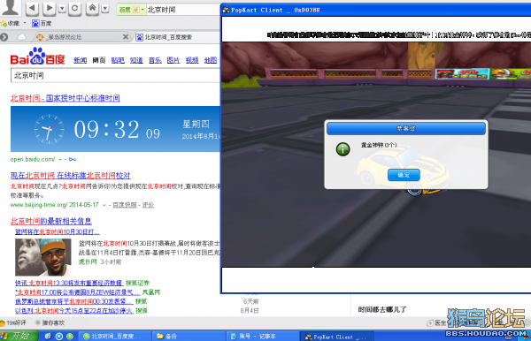Click the cloud icon in the tab bar
The width and height of the screenshot is (531, 341).
click(21, 37)
